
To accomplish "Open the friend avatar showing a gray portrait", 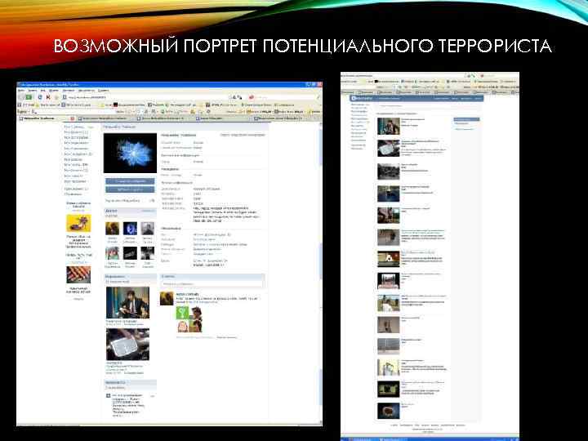I will pyautogui.click(x=147, y=229).
